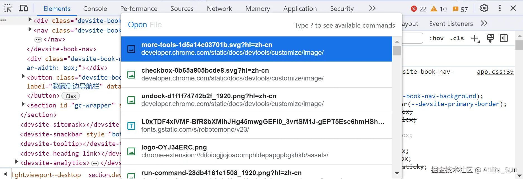Expand the devsite-analytics element node
523x179 pixels.
click(17, 162)
